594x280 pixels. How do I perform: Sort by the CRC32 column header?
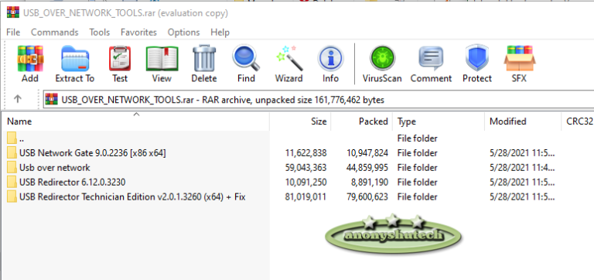coord(577,121)
